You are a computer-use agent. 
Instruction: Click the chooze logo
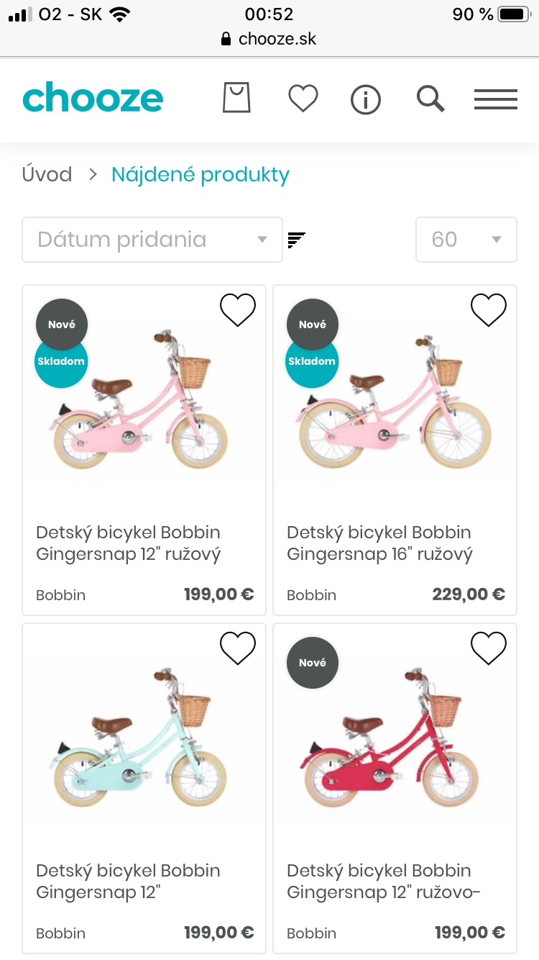(x=93, y=98)
